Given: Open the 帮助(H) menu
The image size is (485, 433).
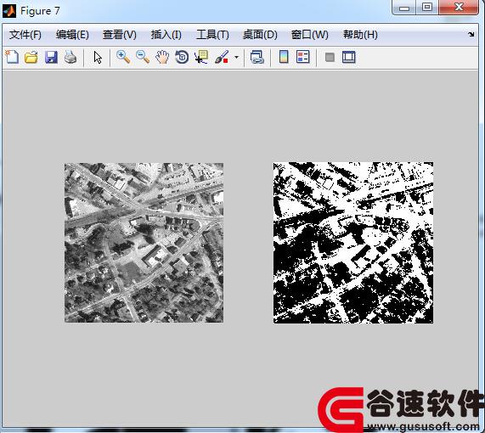Looking at the screenshot, I should (x=360, y=35).
